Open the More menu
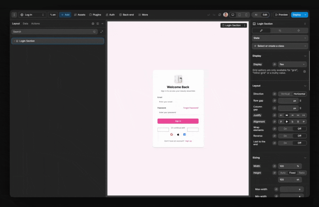This screenshot has height=207, width=319. click(143, 15)
